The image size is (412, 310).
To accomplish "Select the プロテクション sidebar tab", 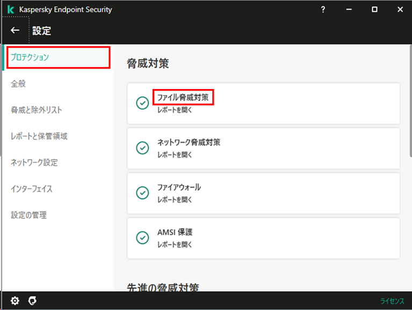I will pyautogui.click(x=58, y=57).
